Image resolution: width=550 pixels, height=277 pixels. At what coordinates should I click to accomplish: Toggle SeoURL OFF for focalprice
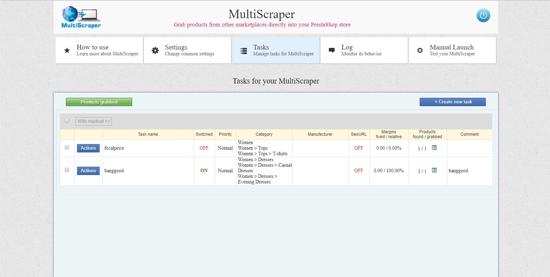coord(359,148)
